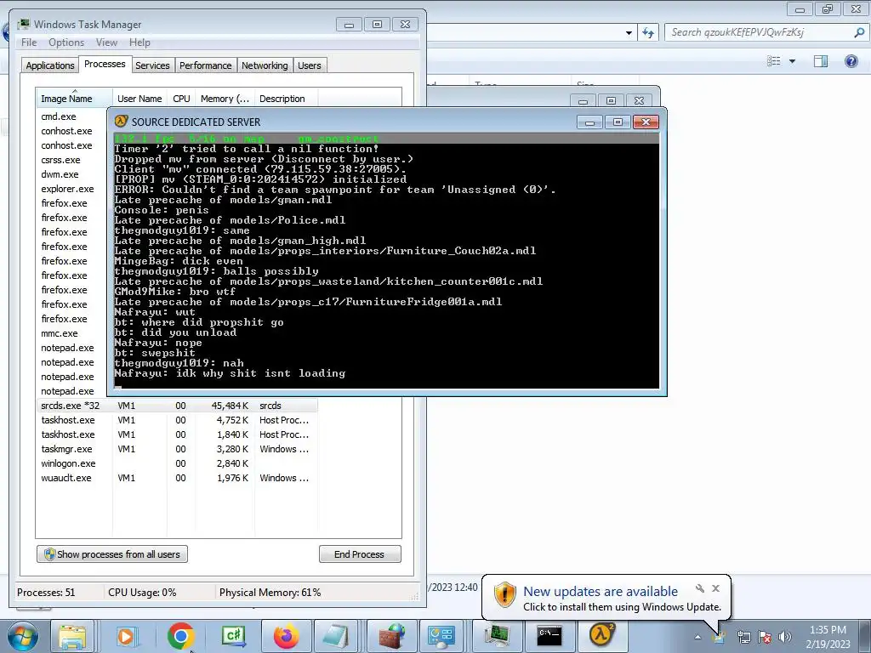Click the Explorer refresh button
The height and width of the screenshot is (653, 871).
[647, 33]
